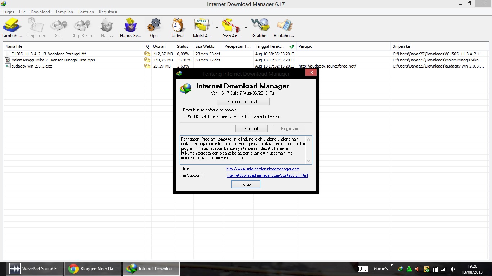Click folder icon in audacity-win row
This screenshot has height=276, width=492.
147,66
